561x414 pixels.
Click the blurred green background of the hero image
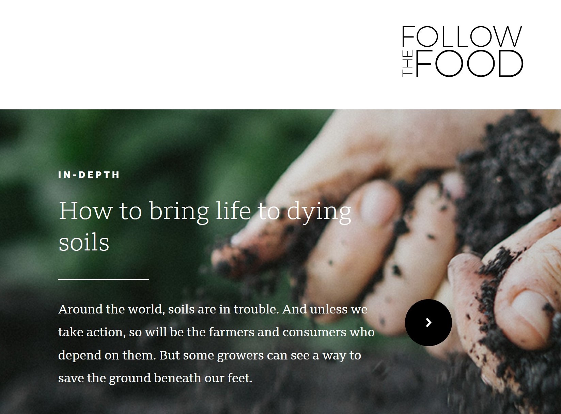point(102,136)
